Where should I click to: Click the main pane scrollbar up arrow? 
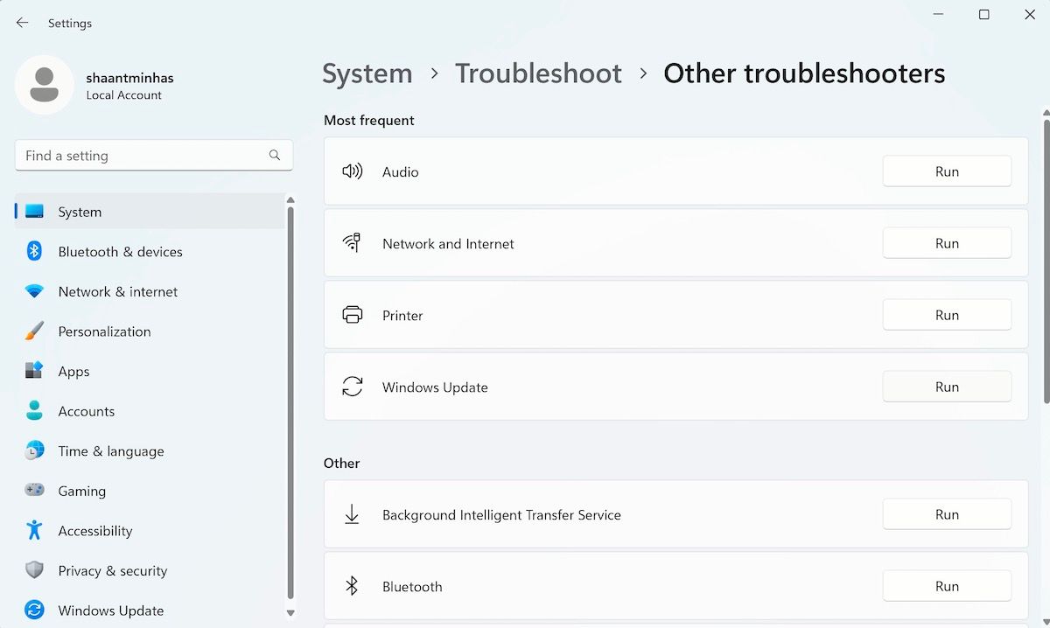pyautogui.click(x=1046, y=114)
